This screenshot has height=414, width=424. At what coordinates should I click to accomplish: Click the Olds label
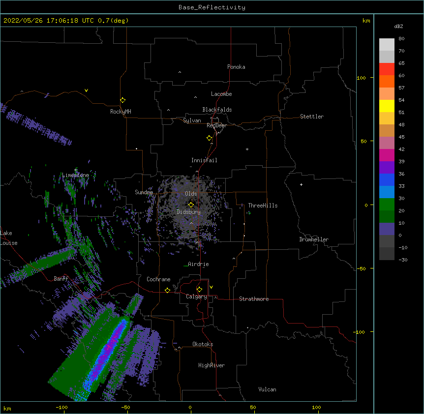pyautogui.click(x=191, y=194)
